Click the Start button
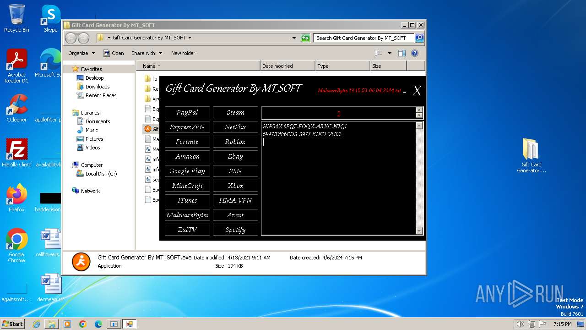This screenshot has height=330, width=586. click(x=13, y=324)
